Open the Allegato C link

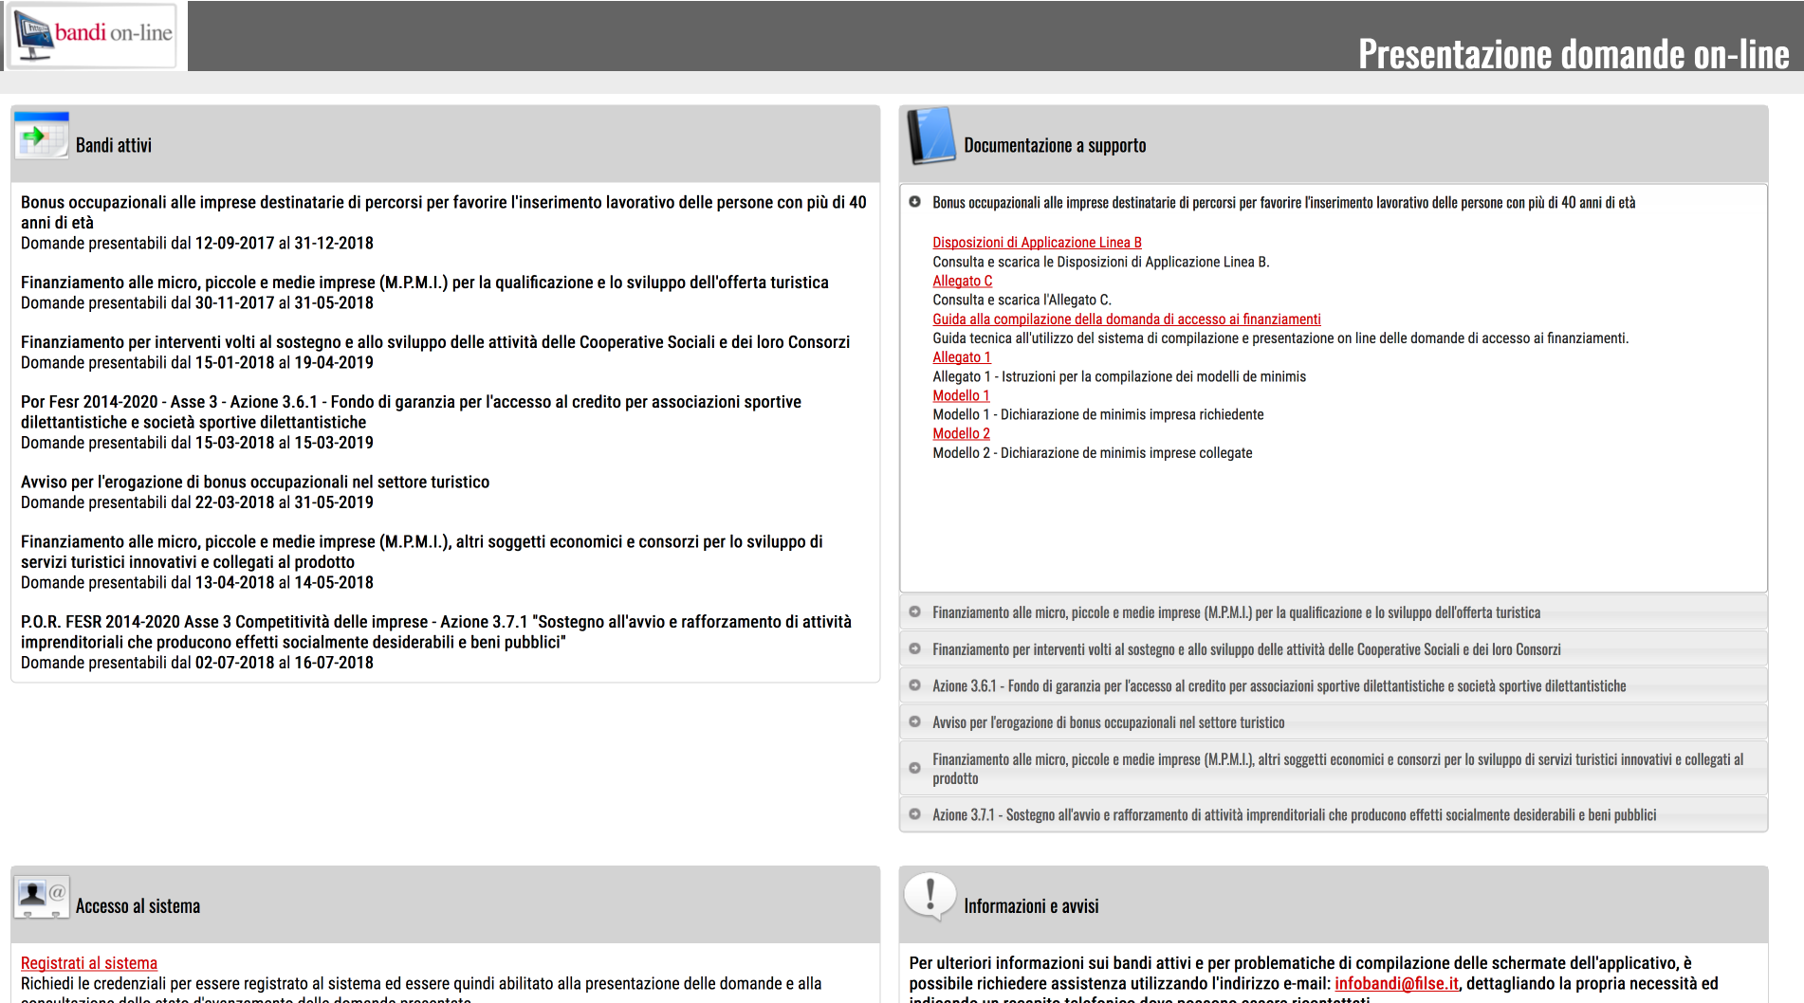click(962, 282)
